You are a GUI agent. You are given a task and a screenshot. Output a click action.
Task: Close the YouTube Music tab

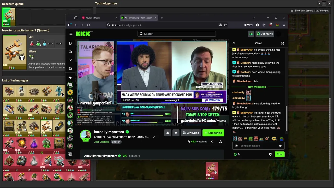point(116,18)
